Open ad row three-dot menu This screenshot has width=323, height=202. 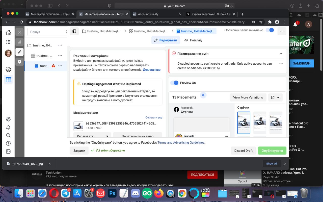tap(60, 66)
